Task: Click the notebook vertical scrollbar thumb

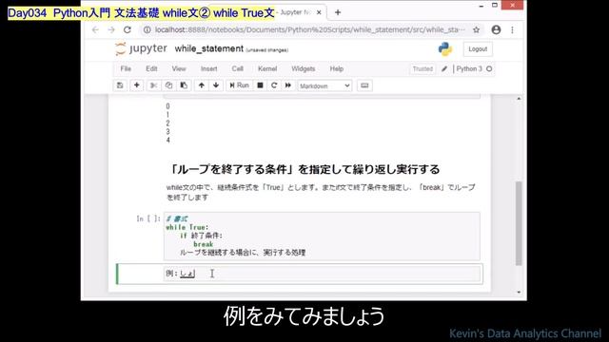Action: pyautogui.click(x=519, y=223)
